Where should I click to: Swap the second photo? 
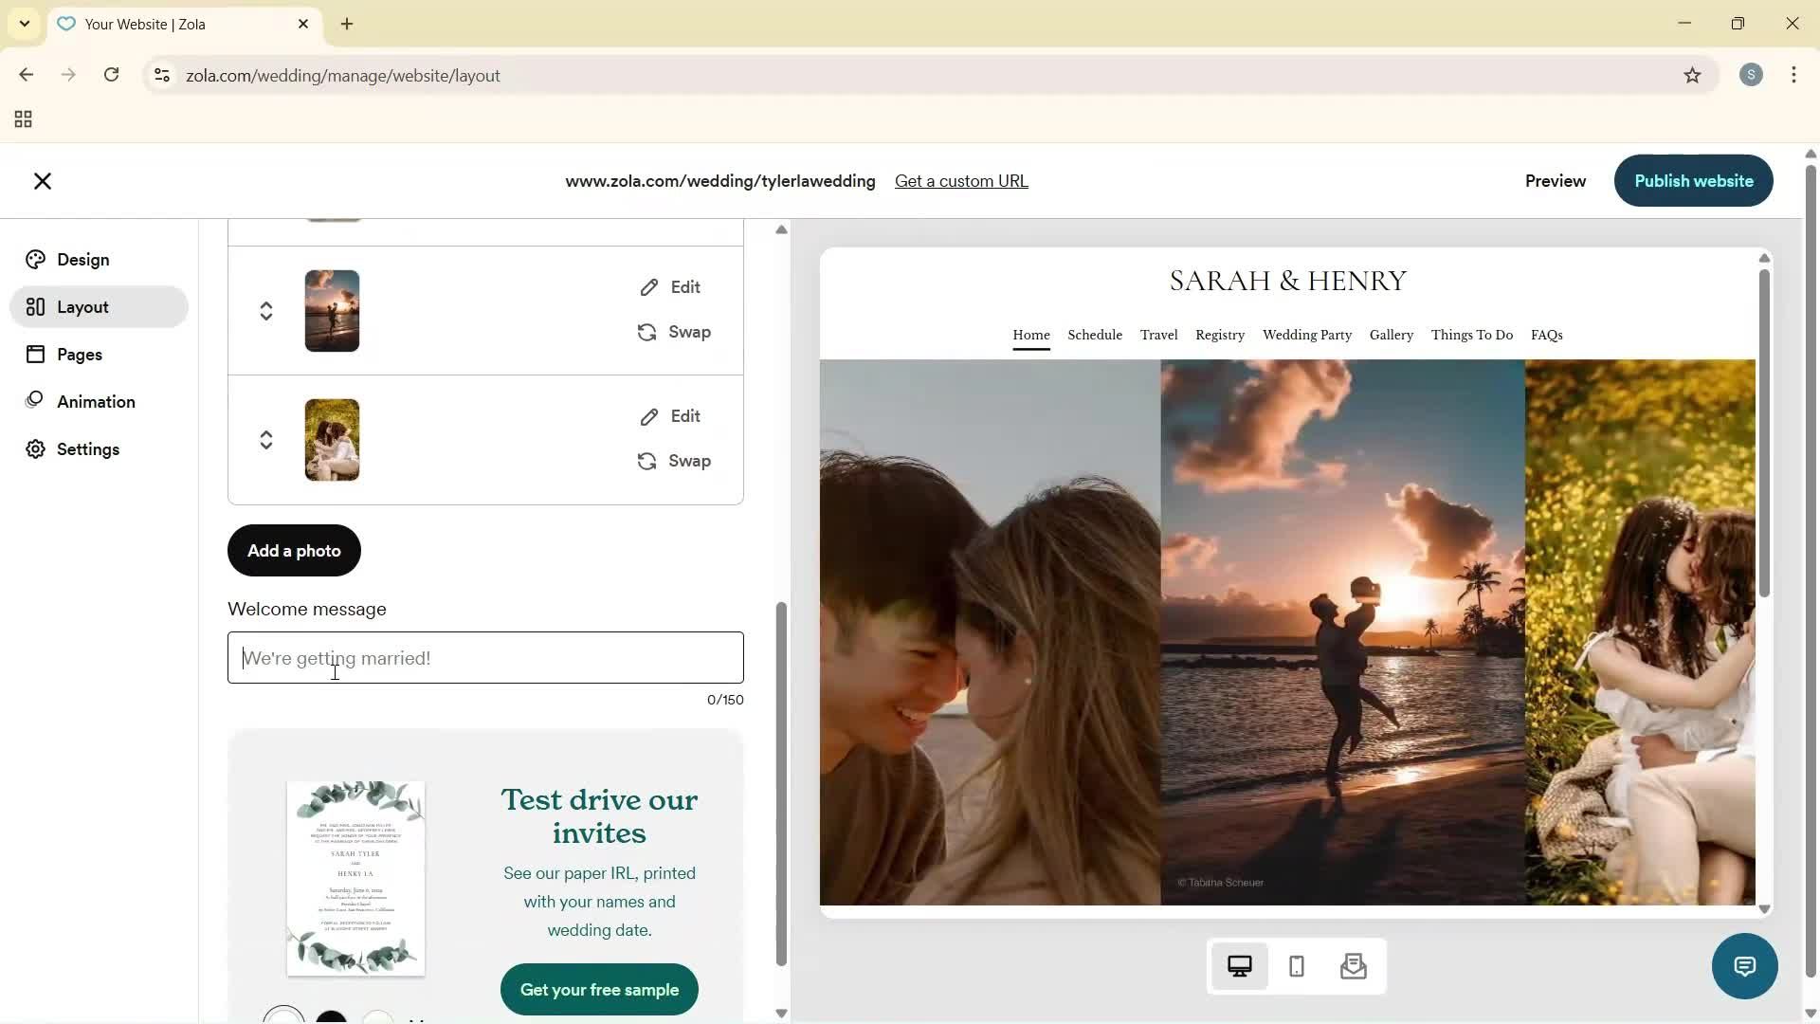tap(675, 461)
